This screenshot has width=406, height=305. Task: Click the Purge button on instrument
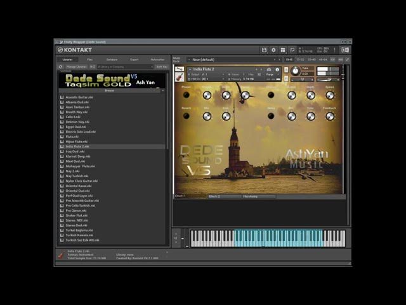[270, 74]
